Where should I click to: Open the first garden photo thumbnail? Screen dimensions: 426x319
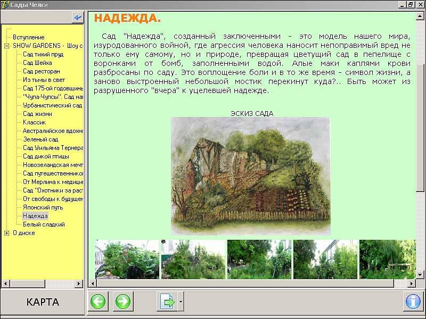(x=127, y=259)
